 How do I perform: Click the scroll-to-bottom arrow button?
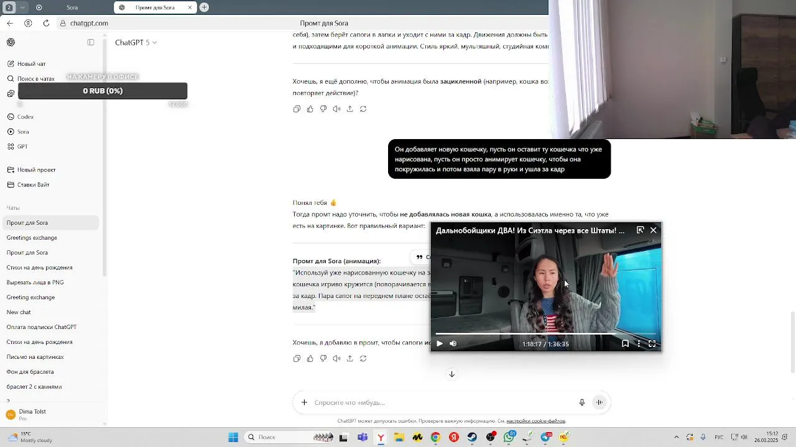click(x=452, y=374)
